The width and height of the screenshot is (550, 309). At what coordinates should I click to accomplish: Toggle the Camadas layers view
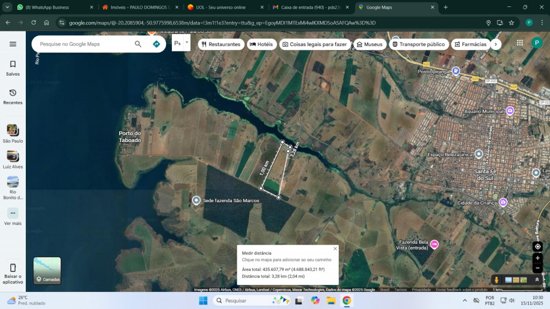click(47, 270)
